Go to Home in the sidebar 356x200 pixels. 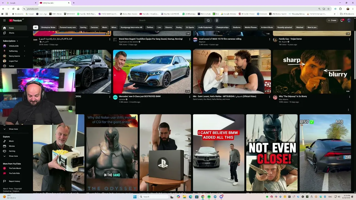(x=15, y=28)
